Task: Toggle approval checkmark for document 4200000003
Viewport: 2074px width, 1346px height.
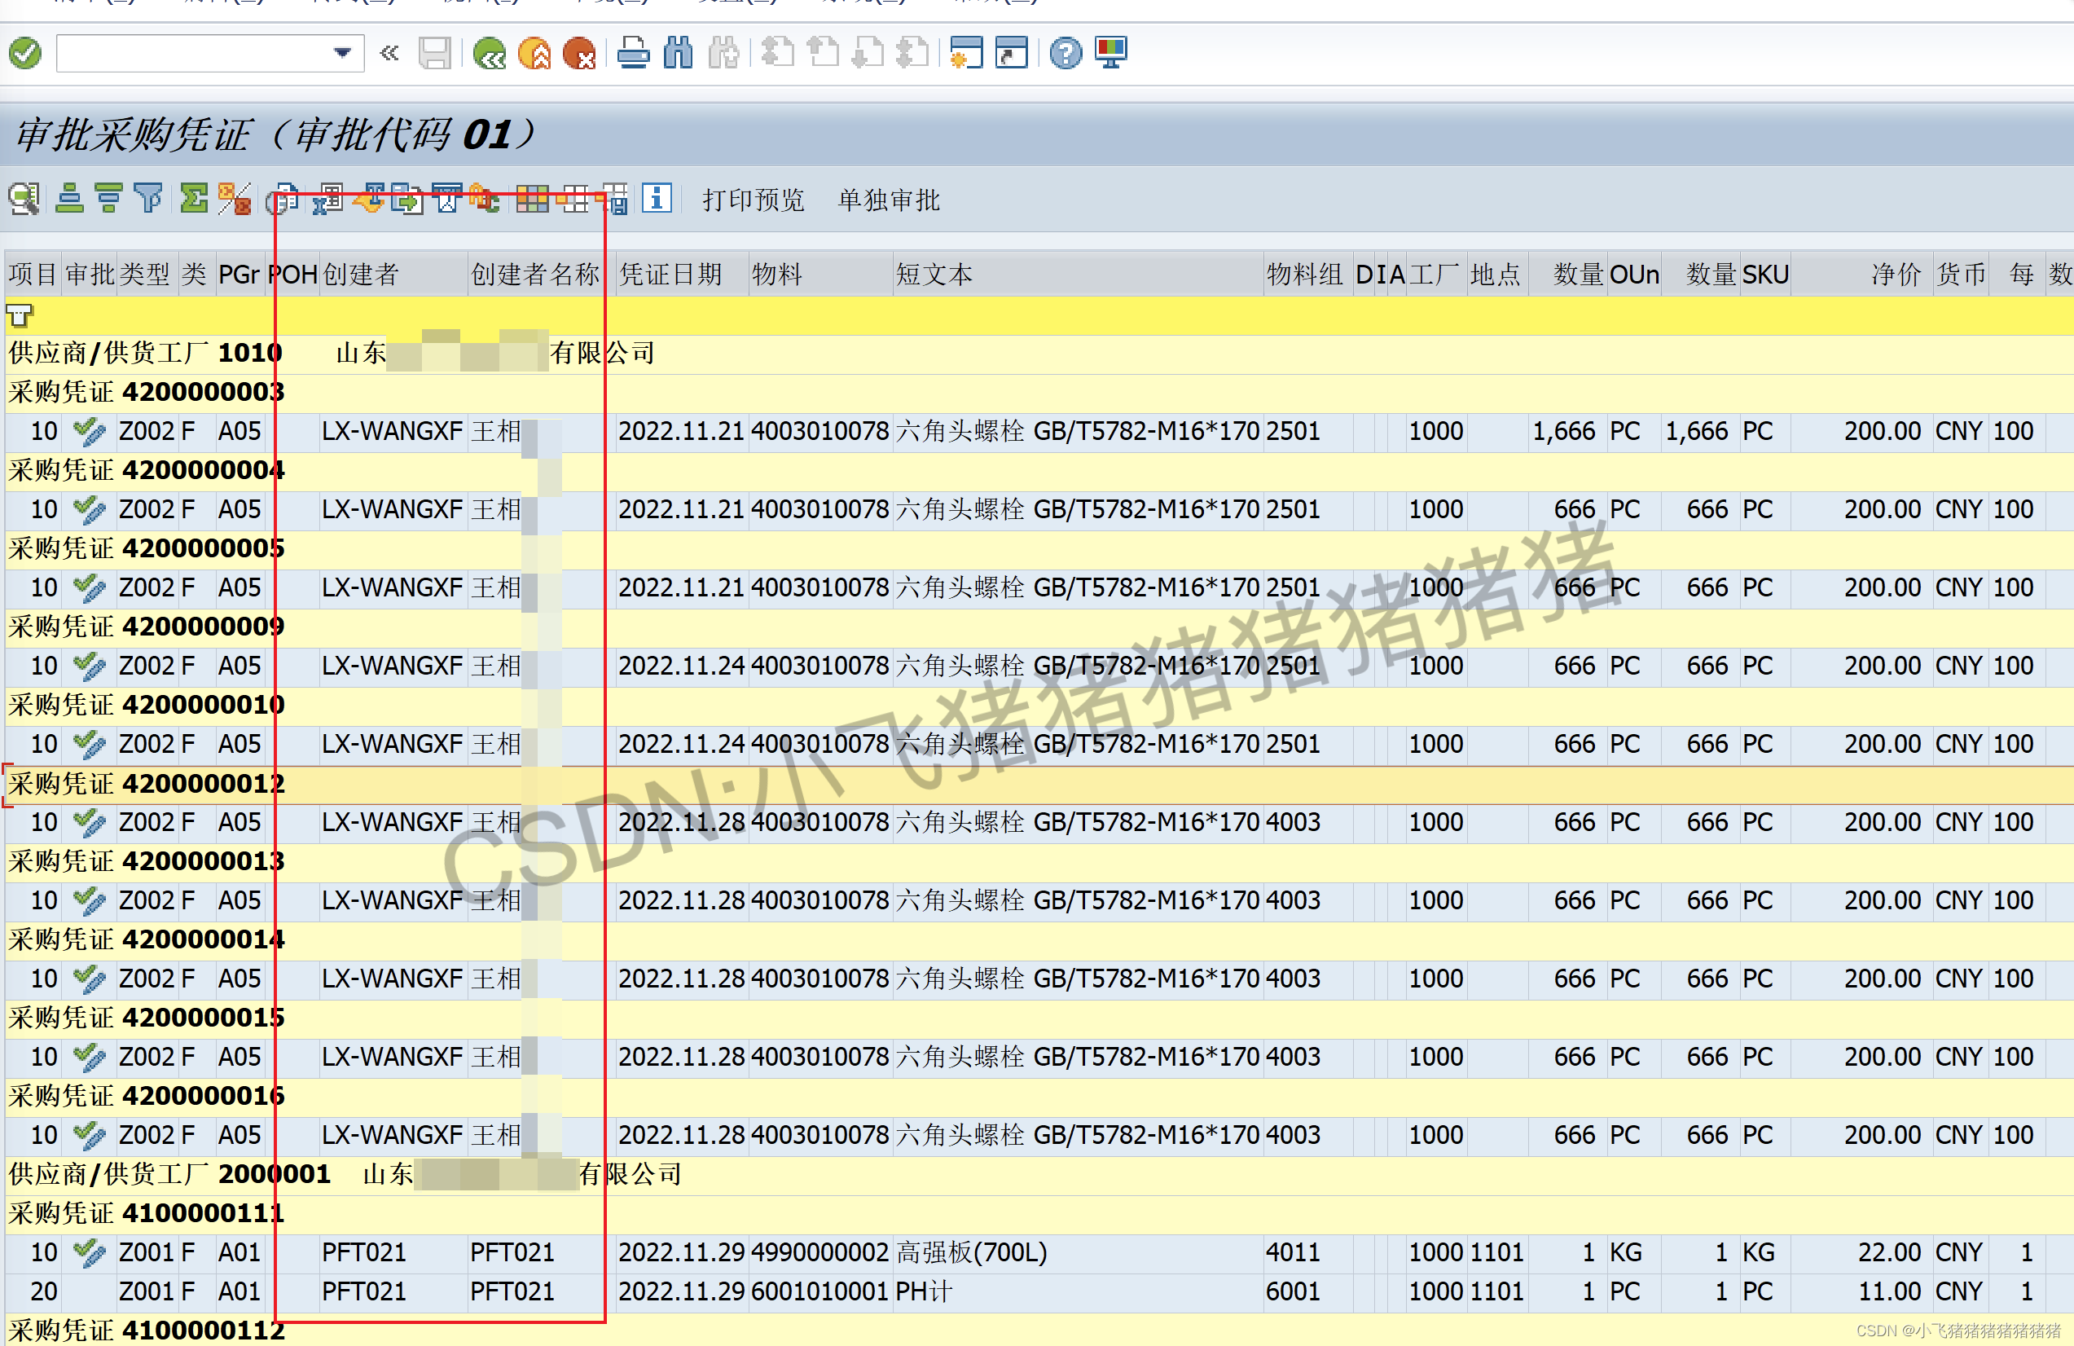Action: point(88,431)
